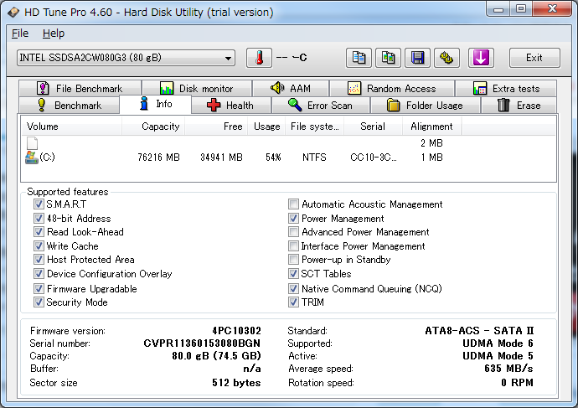Image resolution: width=578 pixels, height=408 pixels.
Task: Open the File menu
Action: tap(20, 34)
